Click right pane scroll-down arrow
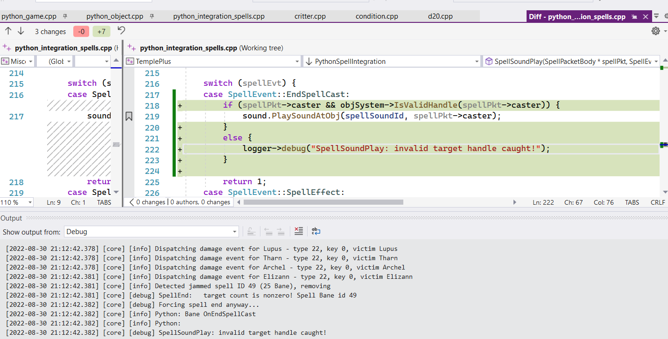Image resolution: width=668 pixels, height=339 pixels. point(664,192)
